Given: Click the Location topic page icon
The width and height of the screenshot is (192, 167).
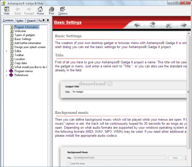Looking at the screenshot, I should click(12, 59).
